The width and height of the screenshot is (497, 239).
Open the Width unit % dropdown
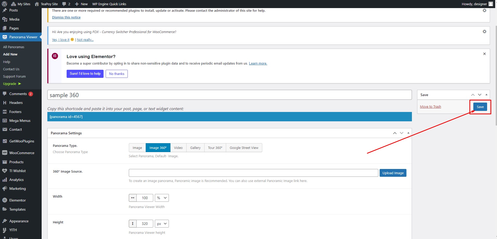click(x=162, y=198)
